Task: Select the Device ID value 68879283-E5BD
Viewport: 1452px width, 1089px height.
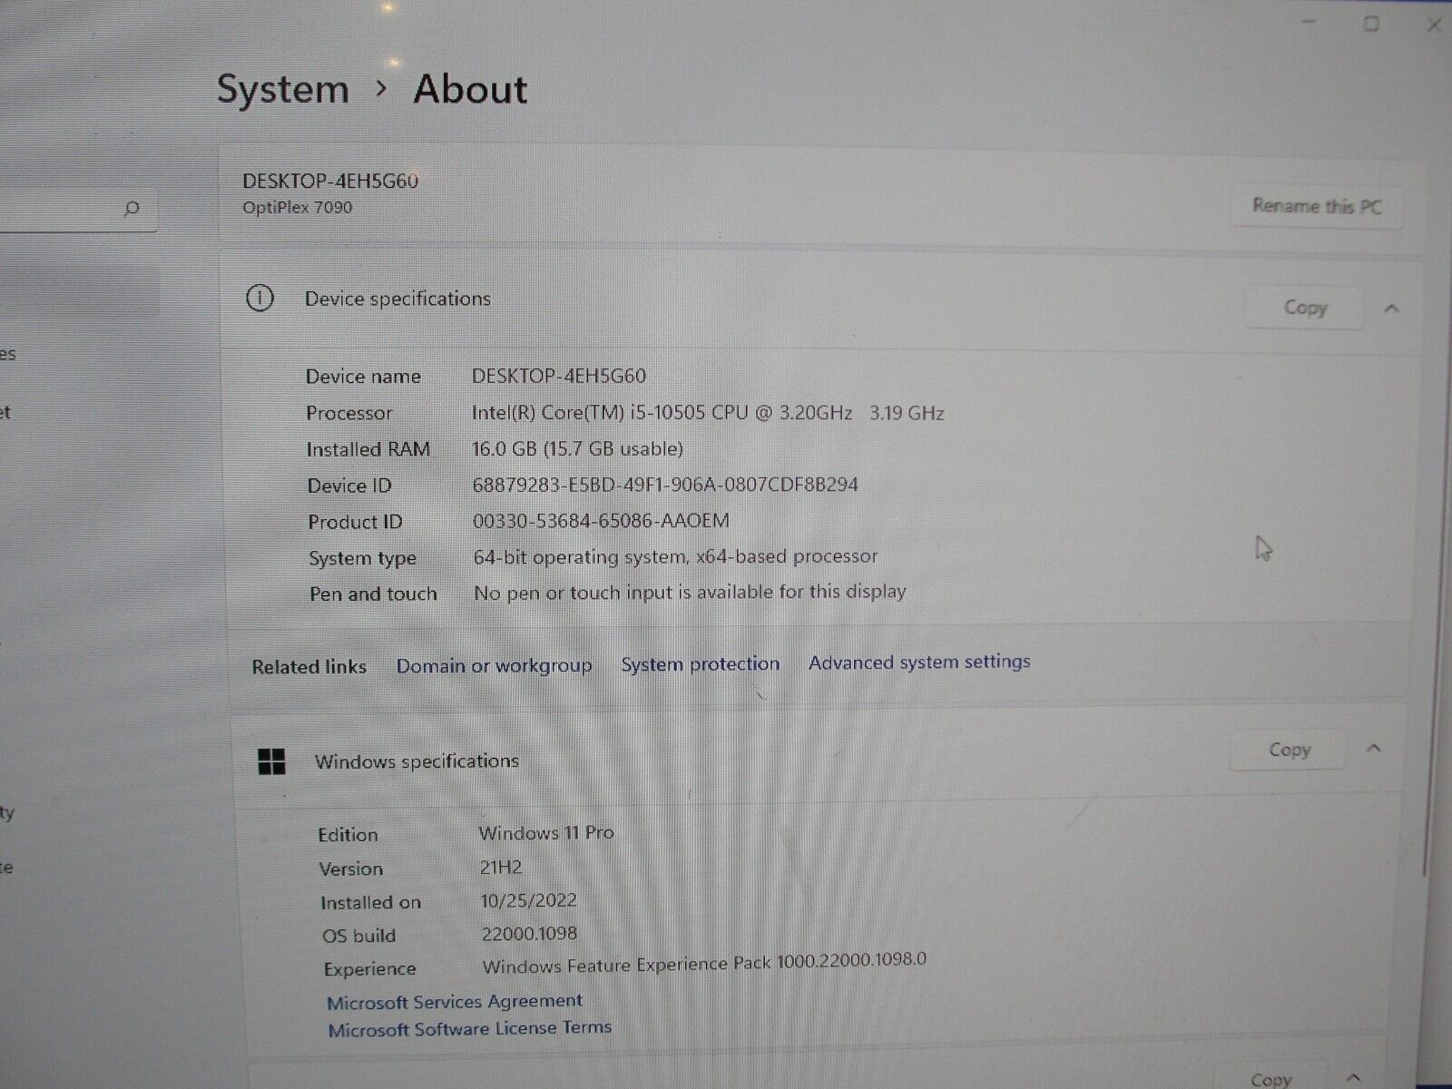Action: pyautogui.click(x=665, y=485)
